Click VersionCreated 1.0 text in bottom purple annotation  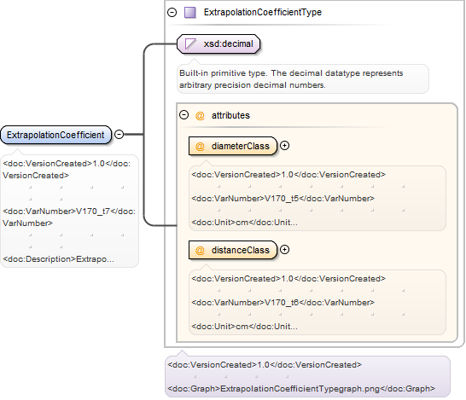(x=265, y=364)
